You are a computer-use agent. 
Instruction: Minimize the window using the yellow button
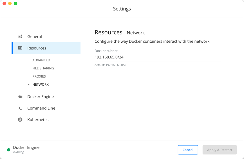[x=10, y=3]
